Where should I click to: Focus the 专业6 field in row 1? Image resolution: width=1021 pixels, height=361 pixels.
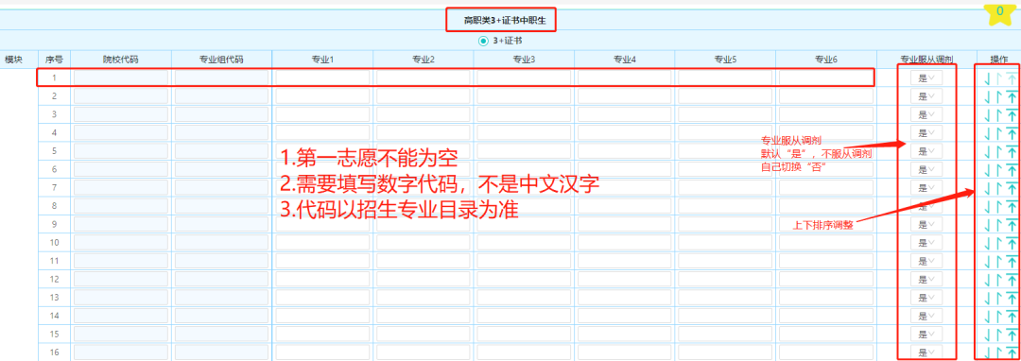pos(825,78)
